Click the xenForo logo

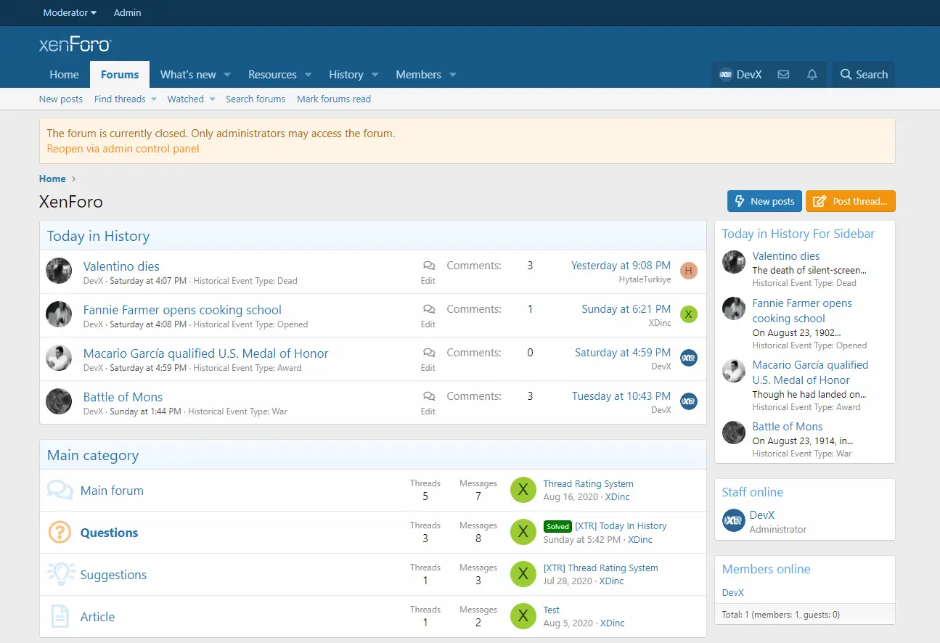pyautogui.click(x=75, y=45)
